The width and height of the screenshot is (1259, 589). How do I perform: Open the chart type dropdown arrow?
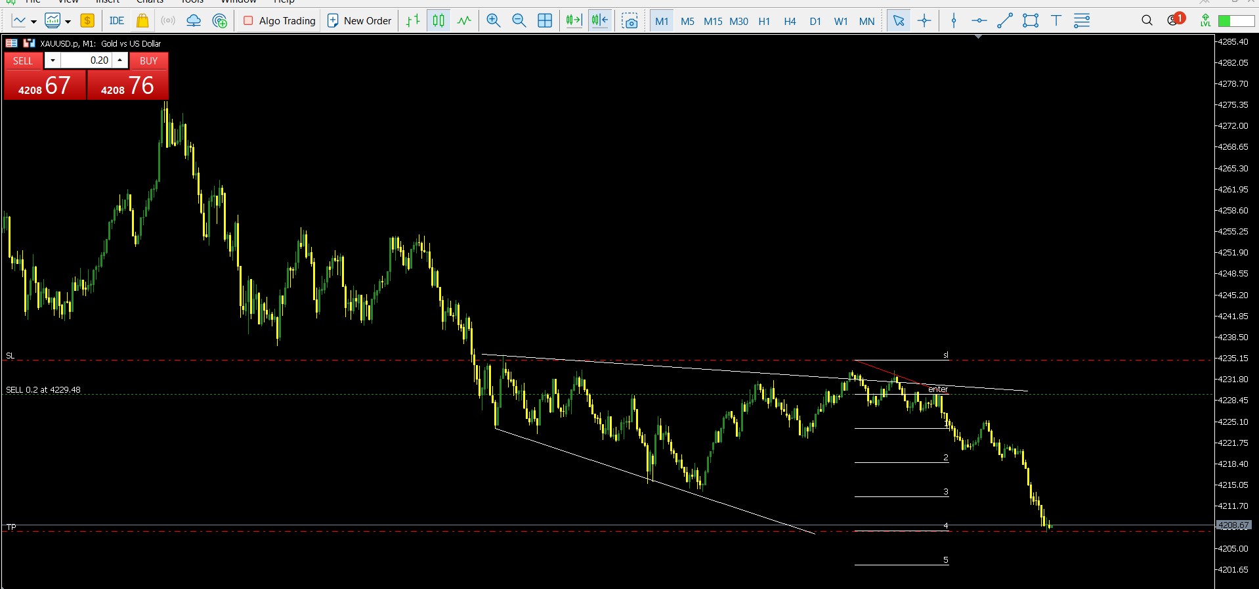(x=33, y=22)
